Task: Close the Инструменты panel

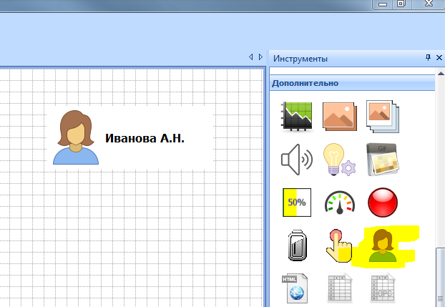Action: (x=439, y=57)
